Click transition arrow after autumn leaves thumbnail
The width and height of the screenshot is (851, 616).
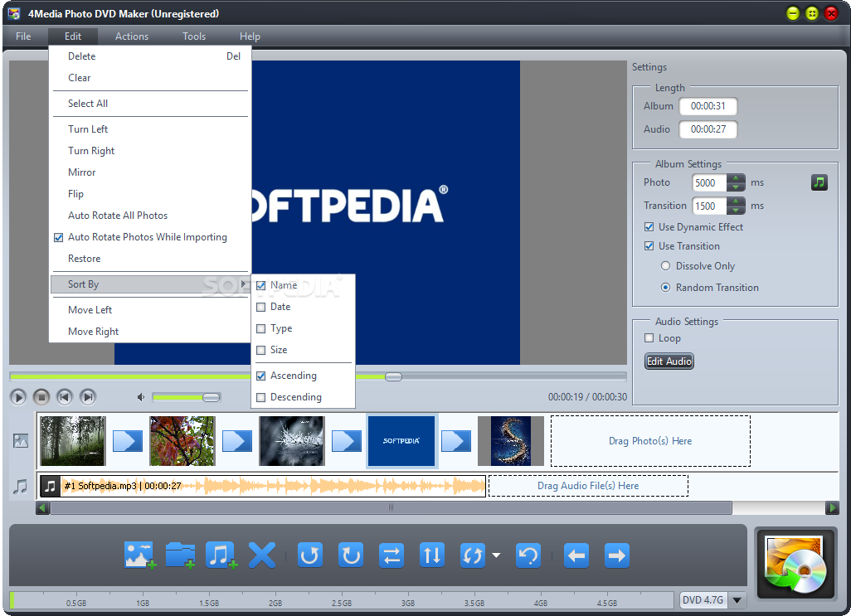click(x=237, y=441)
